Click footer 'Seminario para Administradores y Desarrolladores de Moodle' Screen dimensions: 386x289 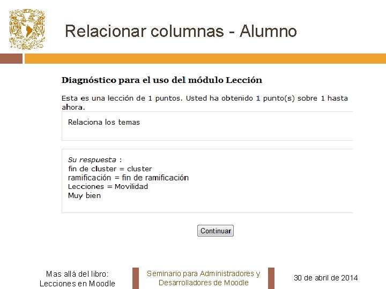pyautogui.click(x=204, y=278)
